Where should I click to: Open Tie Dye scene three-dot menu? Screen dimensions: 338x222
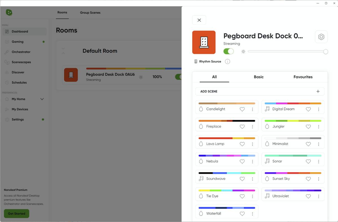pos(252,196)
